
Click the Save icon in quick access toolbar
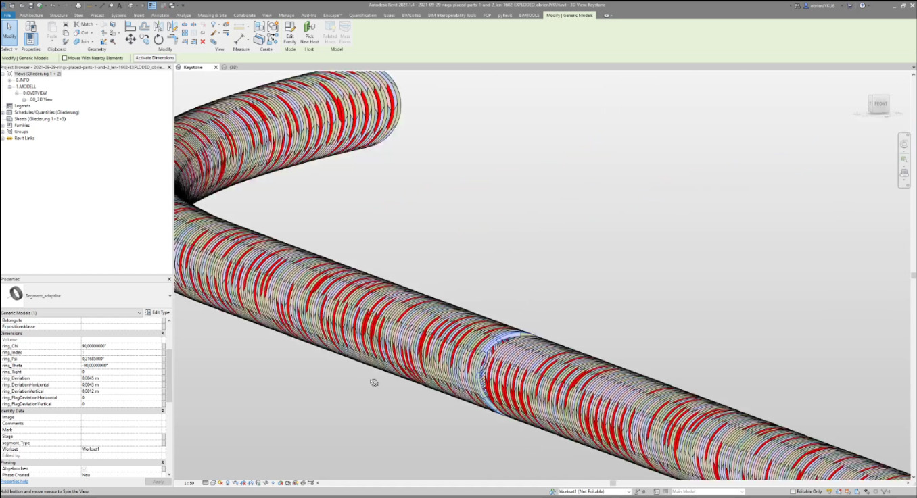coord(30,5)
